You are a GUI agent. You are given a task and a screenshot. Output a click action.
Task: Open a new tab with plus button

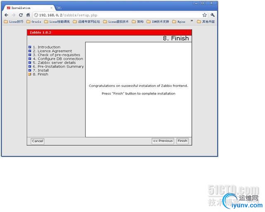[x=59, y=8]
